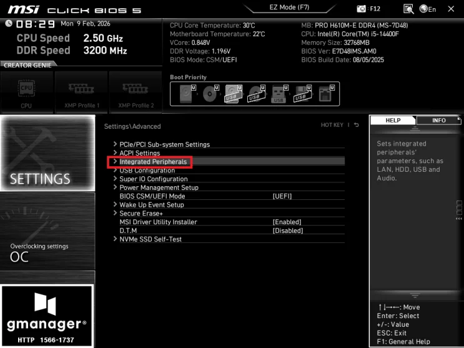This screenshot has width=464, height=348.
Task: Open the OC overclocking settings tile
Action: tap(47, 231)
